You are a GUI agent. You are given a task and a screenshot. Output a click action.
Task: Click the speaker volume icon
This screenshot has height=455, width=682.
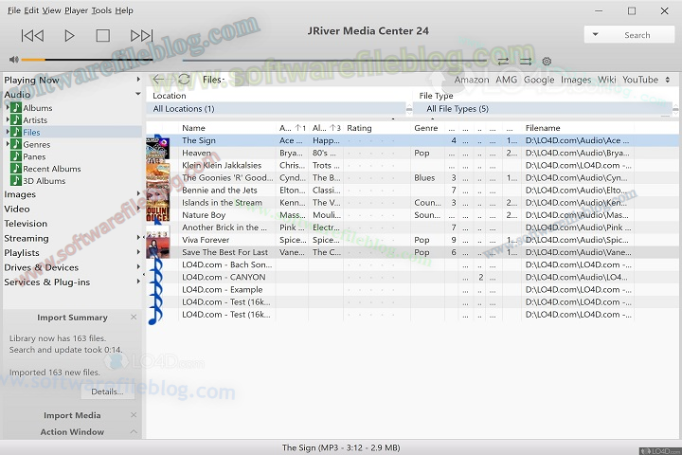[12, 61]
